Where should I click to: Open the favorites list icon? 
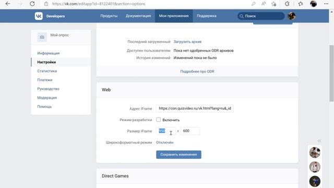click(x=301, y=4)
